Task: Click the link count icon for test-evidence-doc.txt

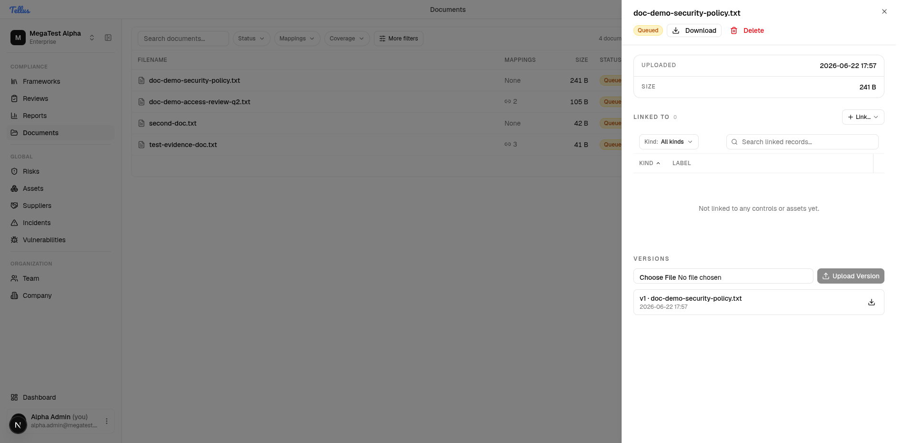Action: pyautogui.click(x=508, y=145)
